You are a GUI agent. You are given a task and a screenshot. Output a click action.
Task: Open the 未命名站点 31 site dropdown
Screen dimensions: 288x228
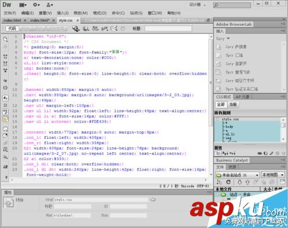[x=237, y=175]
